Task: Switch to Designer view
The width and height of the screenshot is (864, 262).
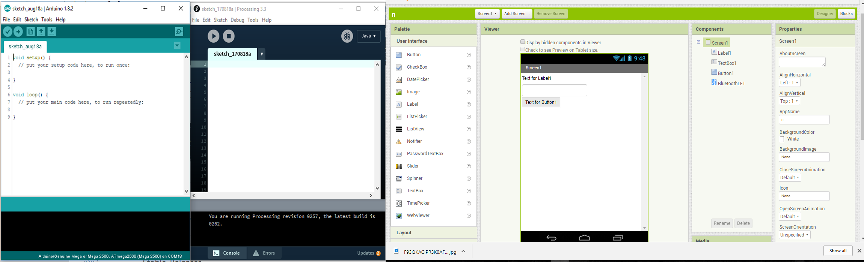Action: pyautogui.click(x=825, y=14)
